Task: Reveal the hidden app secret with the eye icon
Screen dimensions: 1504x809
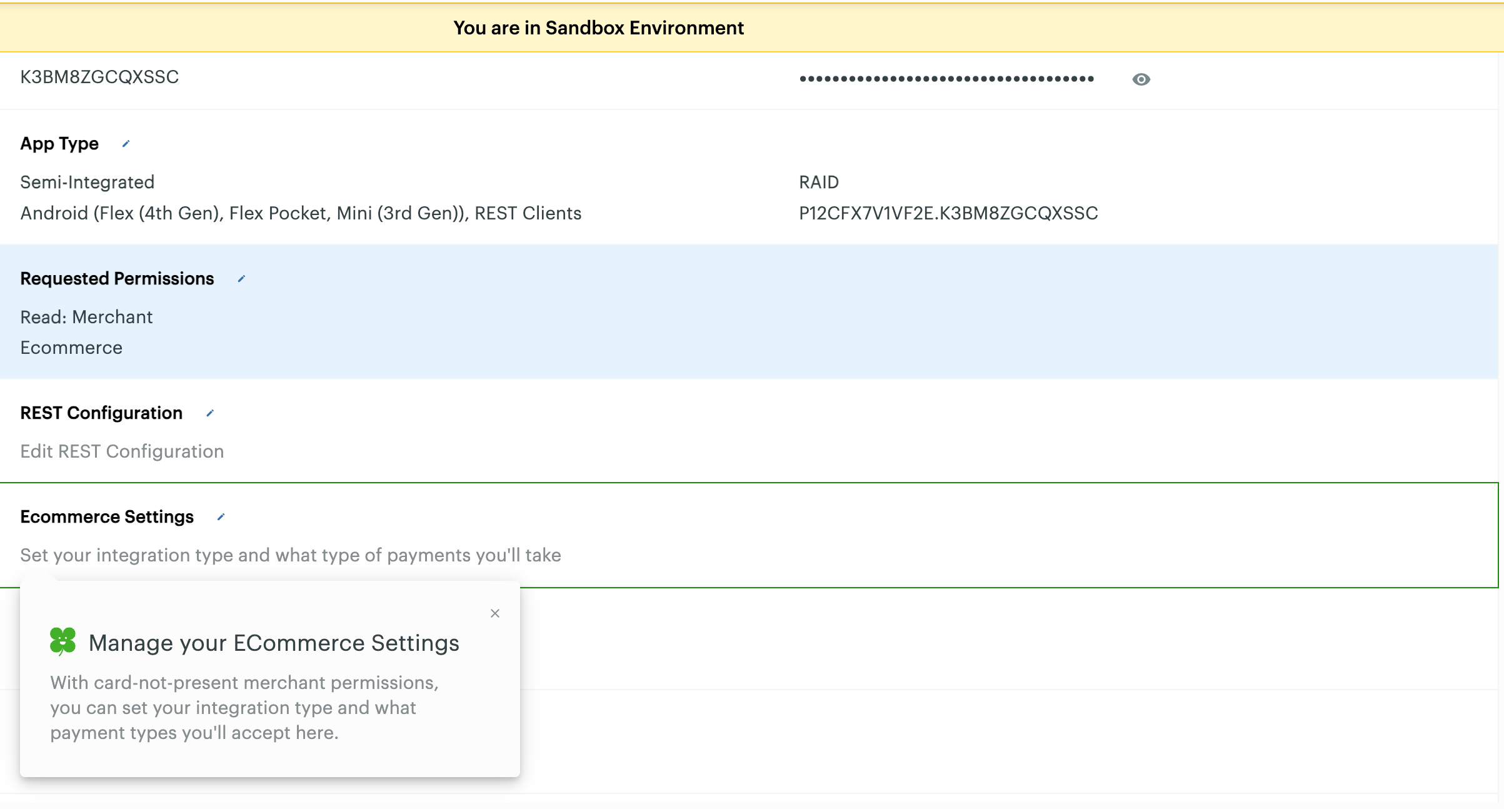Action: [1141, 79]
